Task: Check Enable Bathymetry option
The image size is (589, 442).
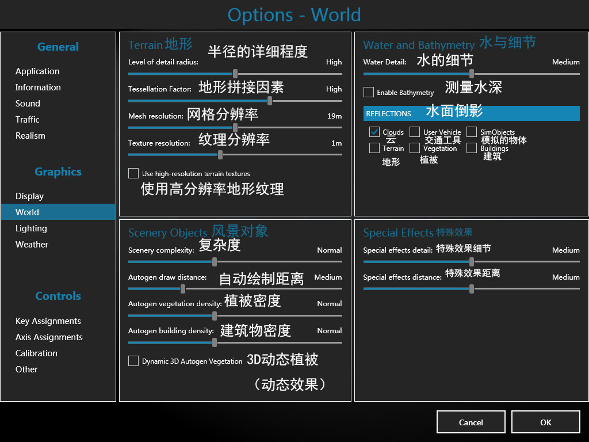Action: tap(369, 92)
